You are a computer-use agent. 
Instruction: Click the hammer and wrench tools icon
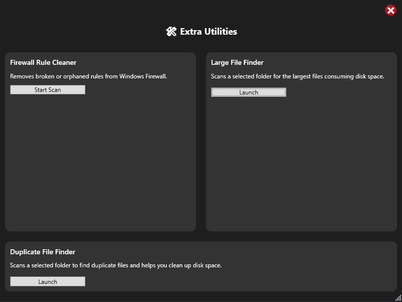pos(171,32)
